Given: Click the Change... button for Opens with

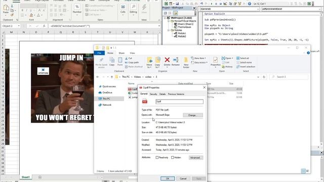Looking at the screenshot, I should [192, 115].
